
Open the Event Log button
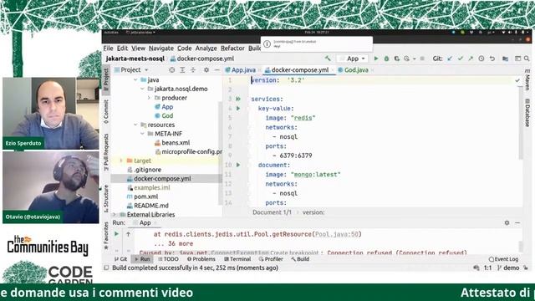503,259
